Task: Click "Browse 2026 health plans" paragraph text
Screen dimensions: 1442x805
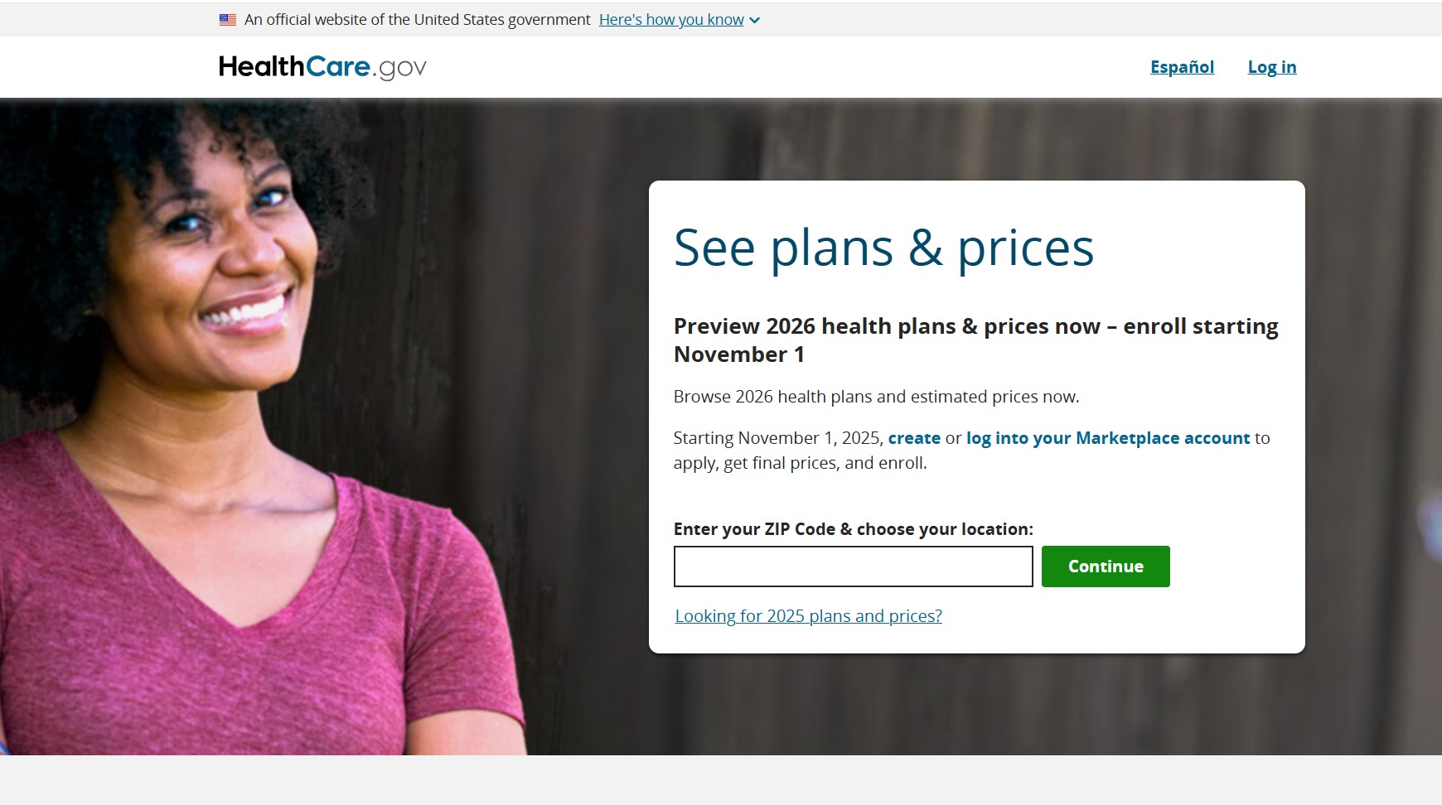Action: (x=876, y=397)
